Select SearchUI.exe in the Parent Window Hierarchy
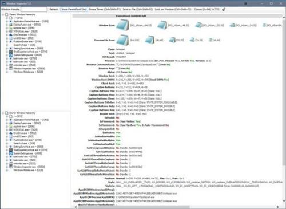Screen dimensions: 286x209 coord(24,45)
